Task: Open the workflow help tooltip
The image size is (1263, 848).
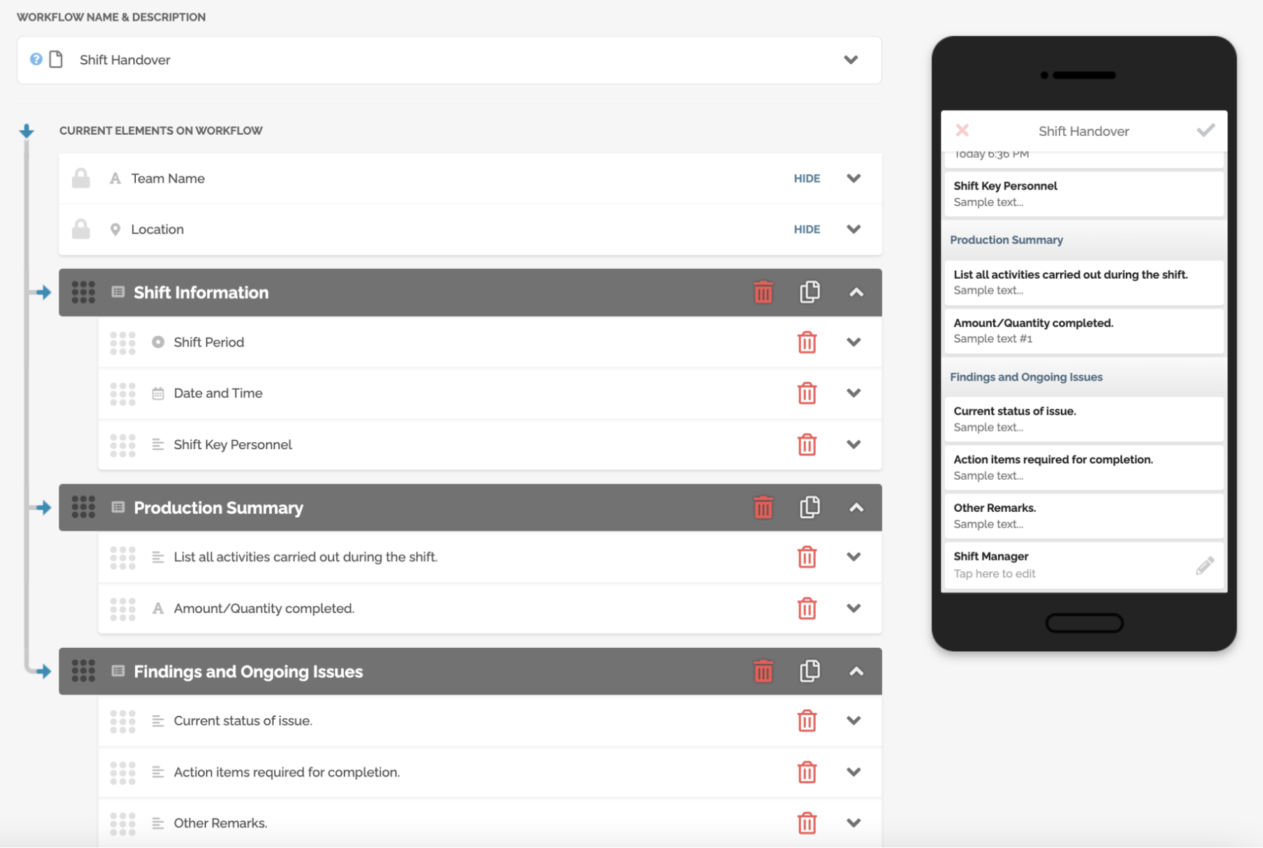Action: [36, 59]
